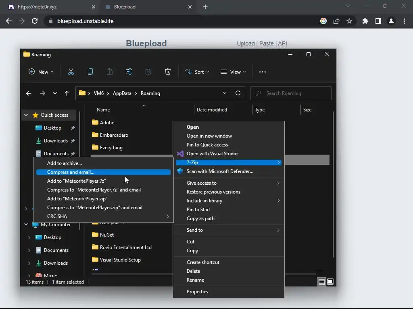Open the View dropdown
413x309 pixels.
coord(234,72)
